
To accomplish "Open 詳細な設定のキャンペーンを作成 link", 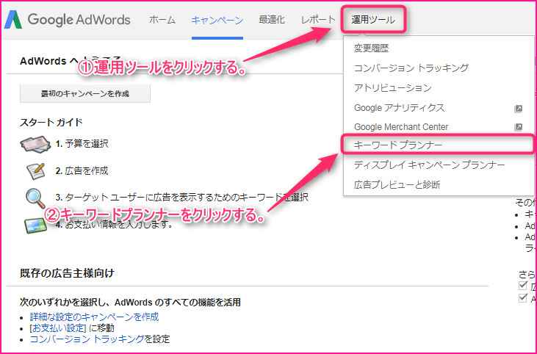I will pos(94,317).
